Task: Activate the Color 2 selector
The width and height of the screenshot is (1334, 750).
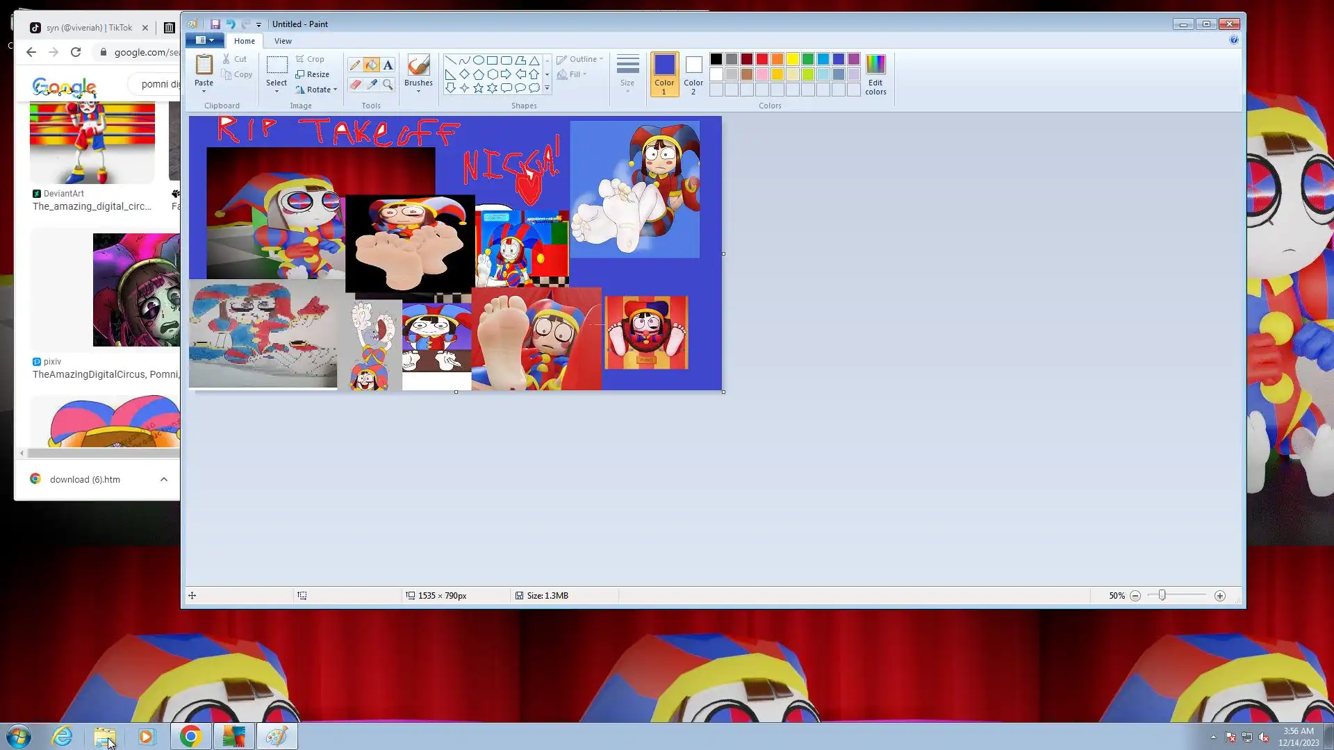Action: [x=693, y=74]
